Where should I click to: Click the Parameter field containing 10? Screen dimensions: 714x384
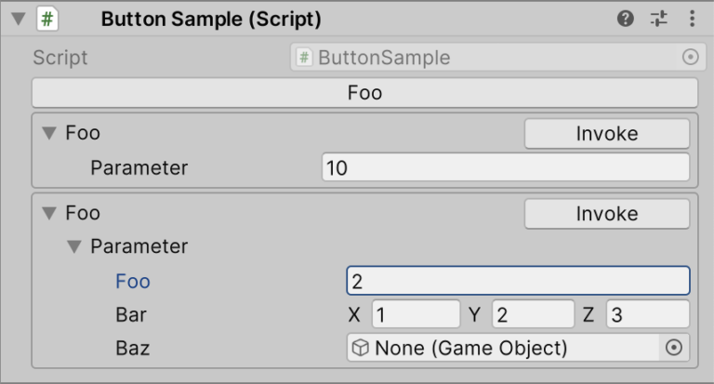tap(505, 168)
